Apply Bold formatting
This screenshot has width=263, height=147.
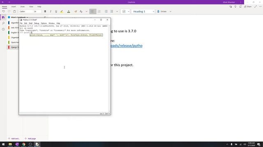click(45, 11)
